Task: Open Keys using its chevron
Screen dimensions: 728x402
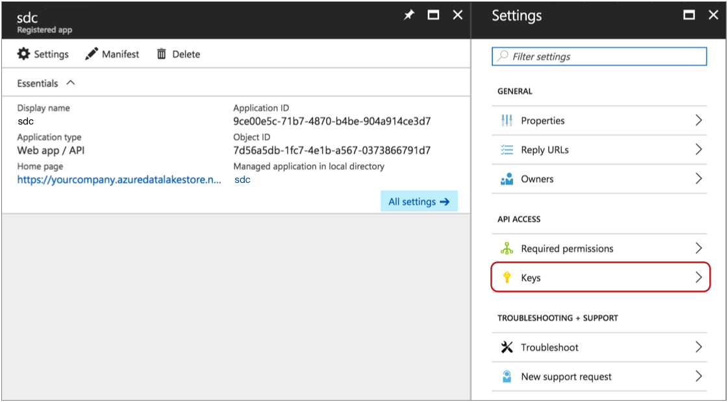Action: point(699,278)
